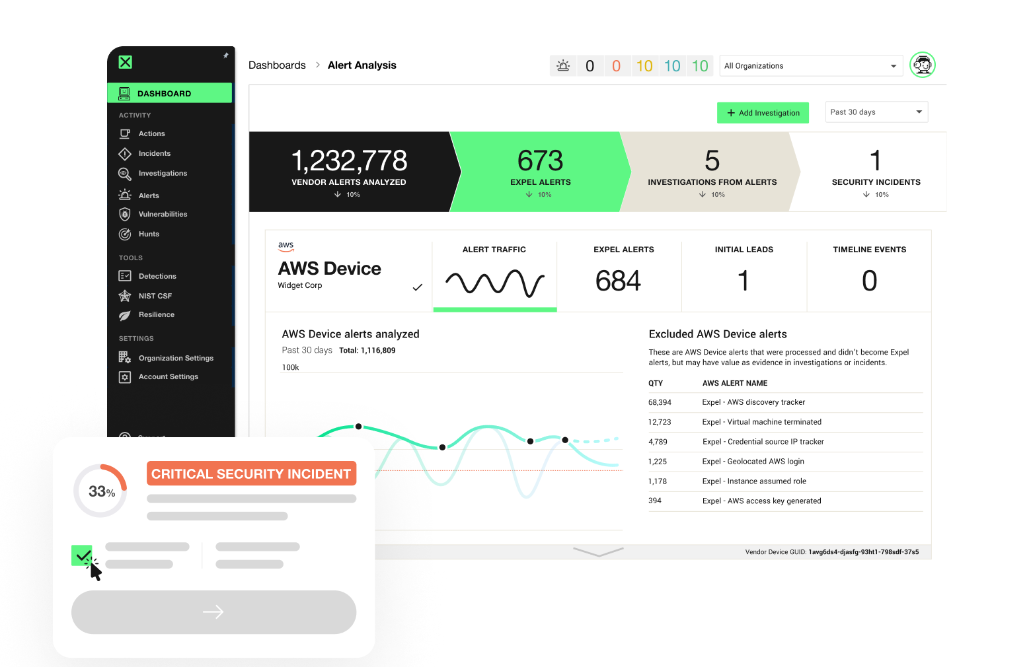The image size is (1031, 667).
Task: Click the Resilience leaf icon
Action: [124, 316]
